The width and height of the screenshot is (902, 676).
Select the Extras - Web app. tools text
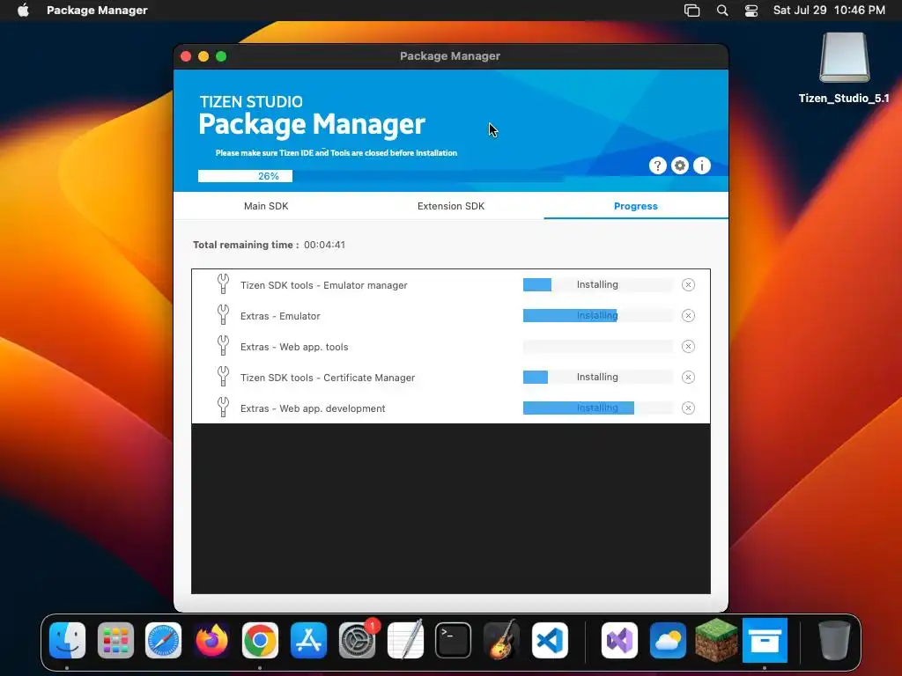coord(294,347)
